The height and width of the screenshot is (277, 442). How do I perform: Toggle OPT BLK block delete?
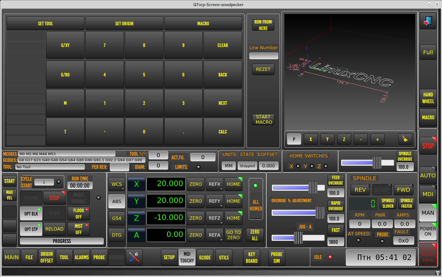(31, 214)
